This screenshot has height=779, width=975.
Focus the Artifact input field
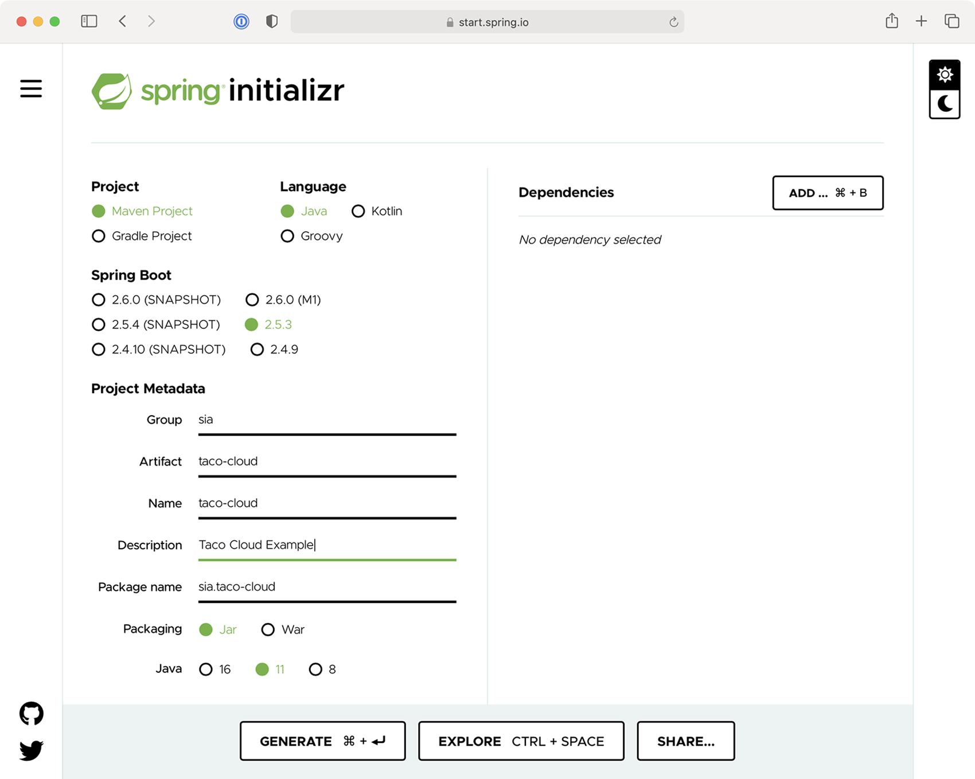click(327, 462)
